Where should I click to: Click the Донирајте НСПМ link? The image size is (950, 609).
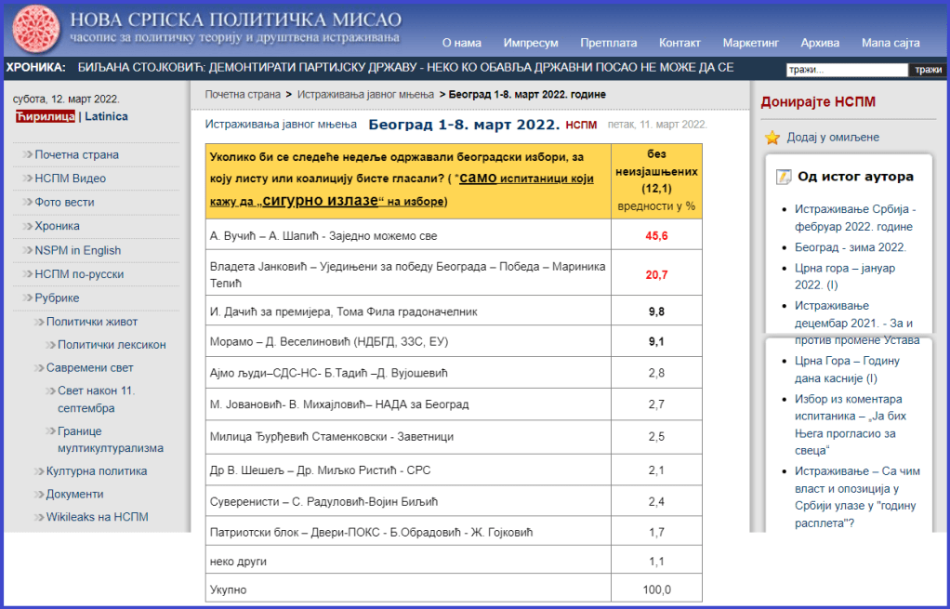[x=818, y=102]
